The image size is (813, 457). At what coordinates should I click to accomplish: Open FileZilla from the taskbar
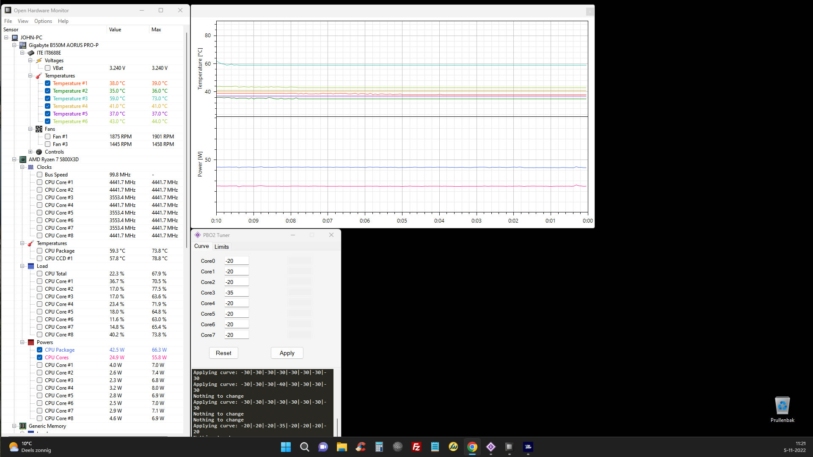[416, 447]
